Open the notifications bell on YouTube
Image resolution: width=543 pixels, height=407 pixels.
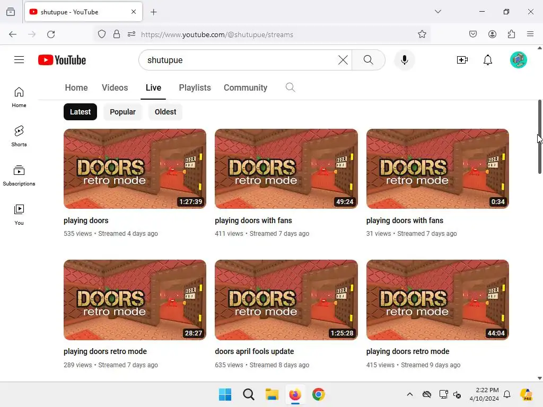click(488, 60)
